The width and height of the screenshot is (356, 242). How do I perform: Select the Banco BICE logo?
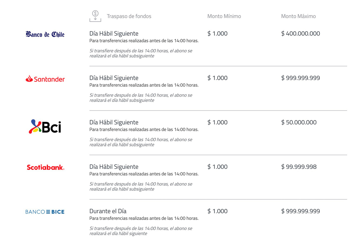point(45,212)
